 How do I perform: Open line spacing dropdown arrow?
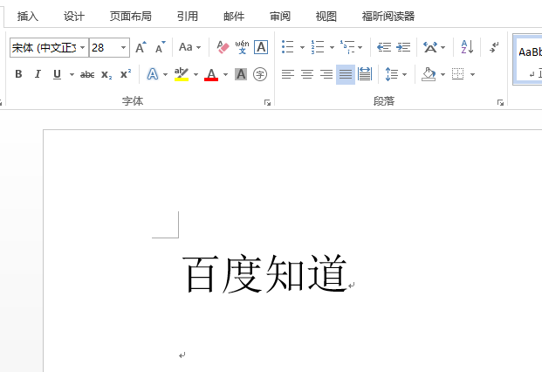404,74
